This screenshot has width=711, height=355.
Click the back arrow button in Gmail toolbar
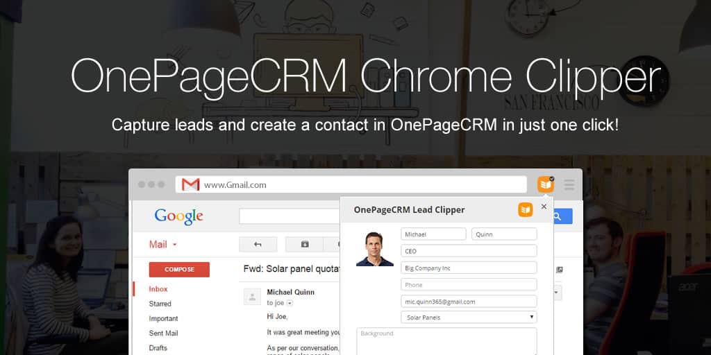258,245
